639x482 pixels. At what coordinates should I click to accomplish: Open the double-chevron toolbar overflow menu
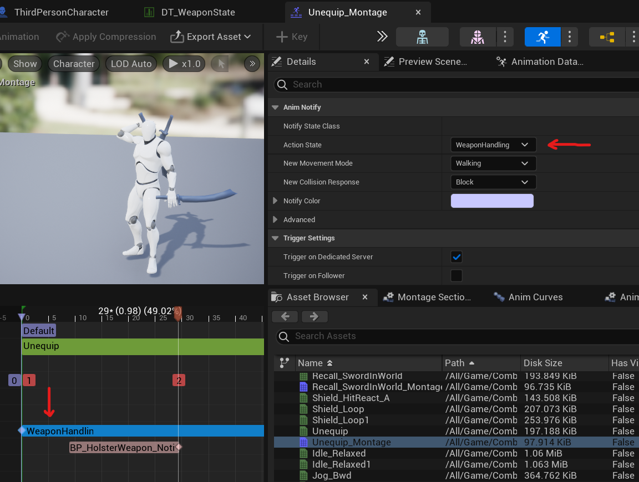(381, 37)
